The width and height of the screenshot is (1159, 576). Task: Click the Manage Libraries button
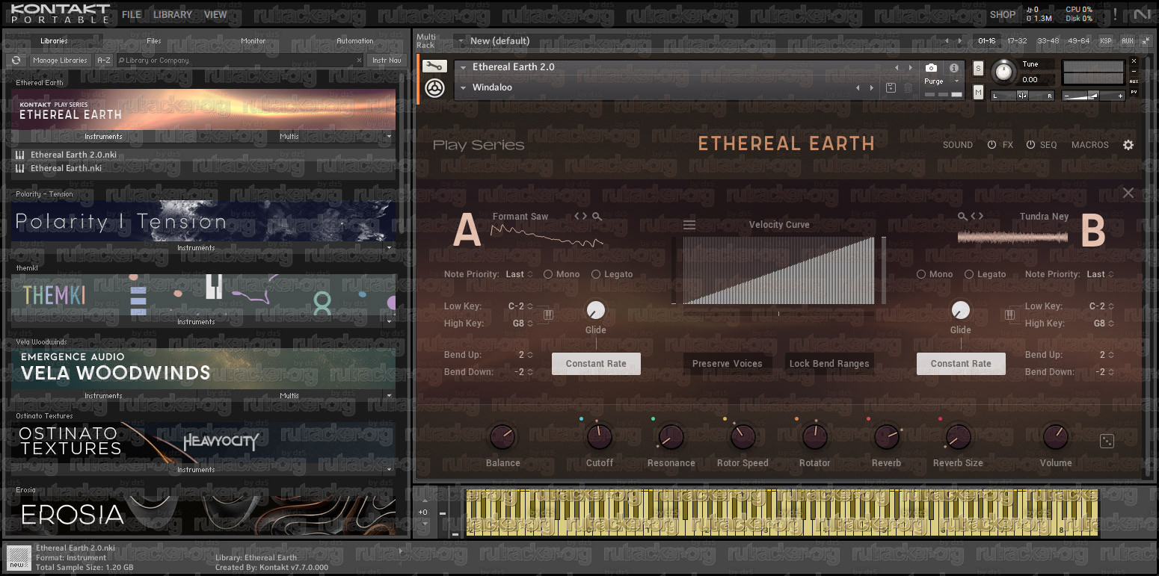(61, 61)
